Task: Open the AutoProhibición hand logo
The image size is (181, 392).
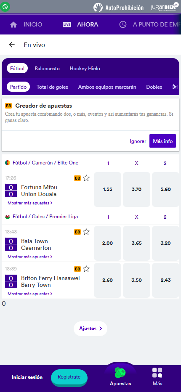Action: (98, 8)
